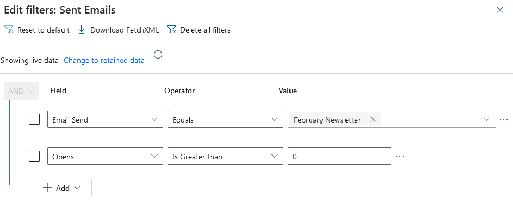
Task: Click the Delete all filters funnel icon
Action: (x=172, y=30)
